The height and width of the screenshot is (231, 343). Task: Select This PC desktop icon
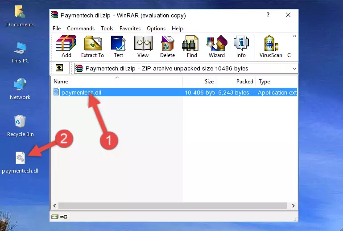20,53
